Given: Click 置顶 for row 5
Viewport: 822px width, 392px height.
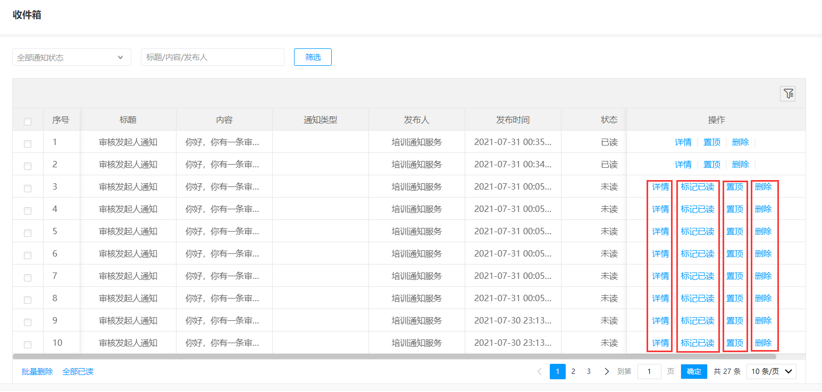Looking at the screenshot, I should [x=735, y=231].
